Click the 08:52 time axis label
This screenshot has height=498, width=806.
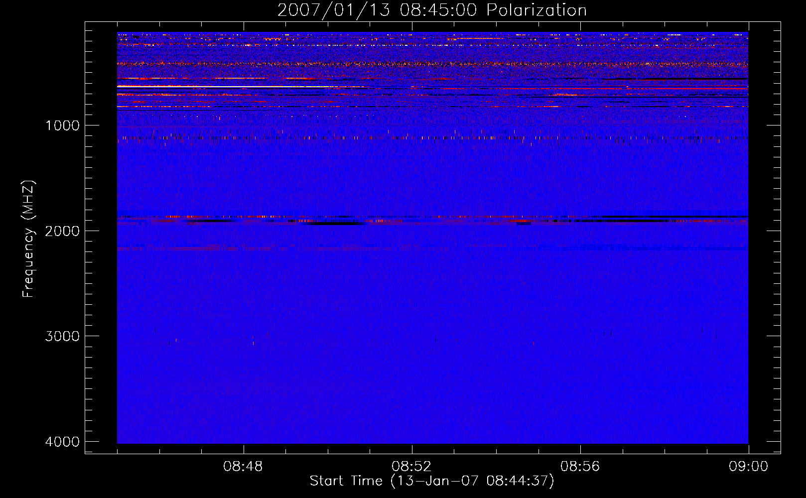click(411, 467)
